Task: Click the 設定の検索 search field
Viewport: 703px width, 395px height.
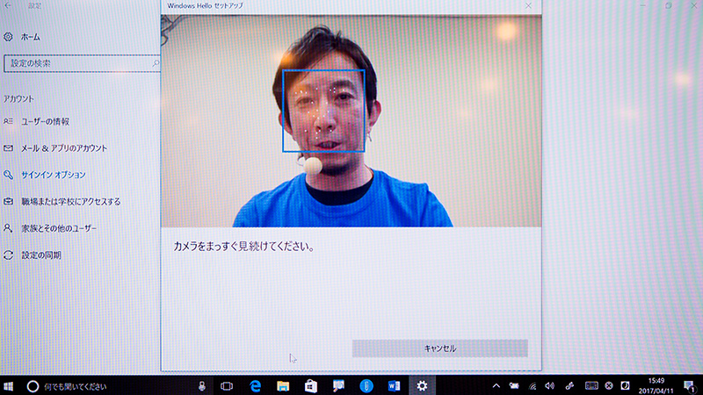Action: point(82,63)
